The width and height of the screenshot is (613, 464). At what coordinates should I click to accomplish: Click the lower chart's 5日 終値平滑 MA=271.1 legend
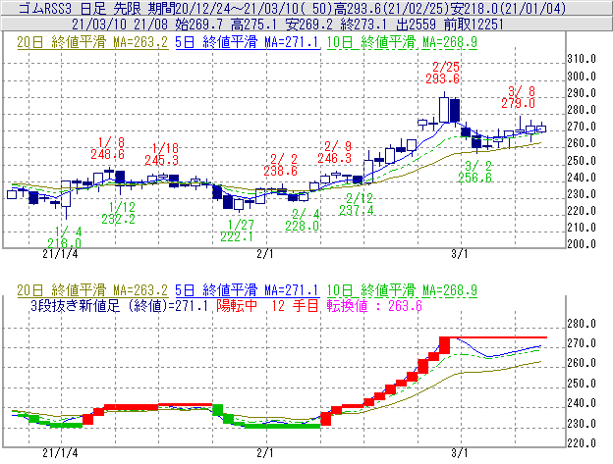point(248,290)
